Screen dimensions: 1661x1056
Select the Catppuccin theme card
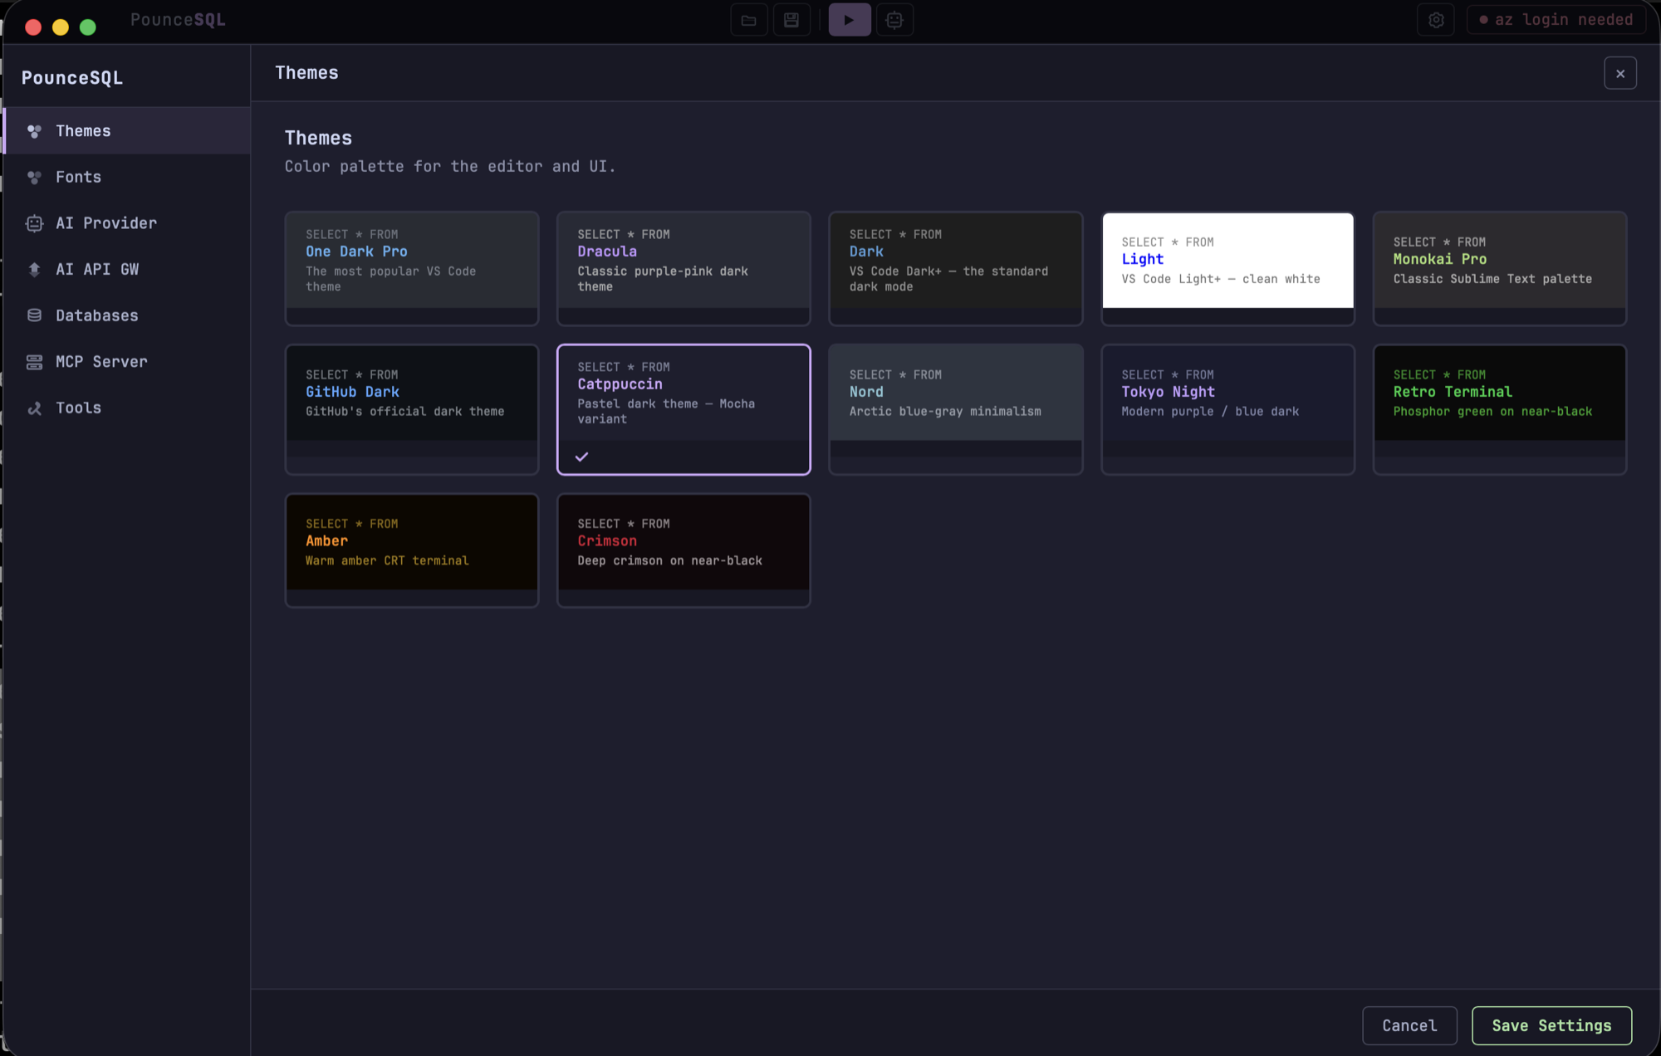(x=684, y=409)
